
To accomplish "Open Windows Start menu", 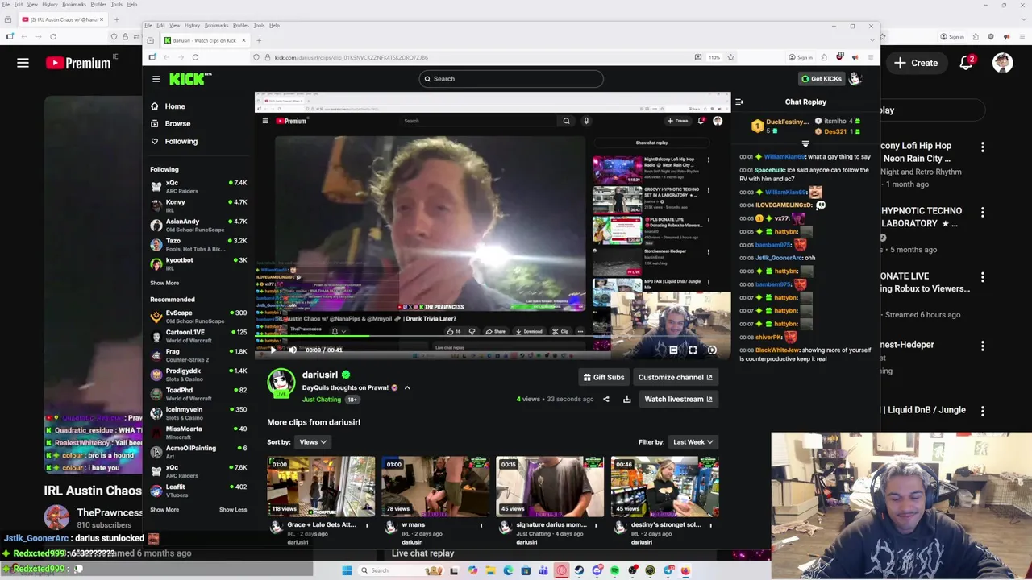I will pos(347,570).
